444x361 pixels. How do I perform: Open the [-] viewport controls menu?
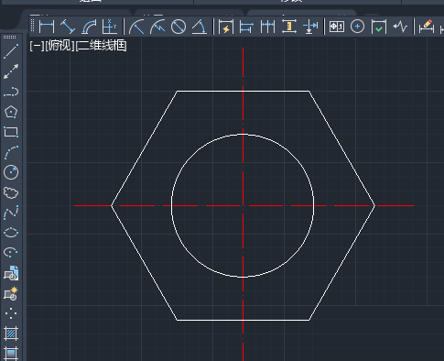pos(37,46)
